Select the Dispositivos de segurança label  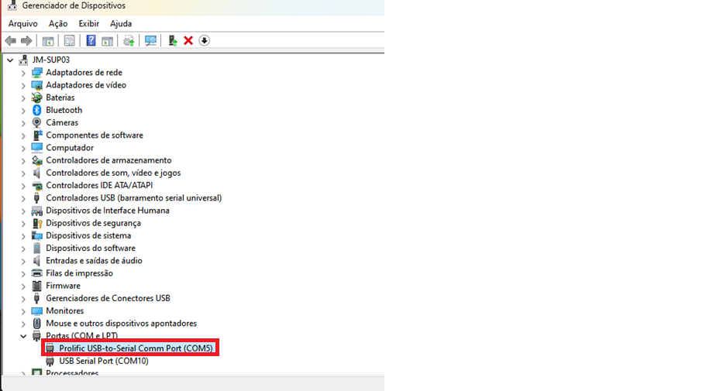click(93, 223)
